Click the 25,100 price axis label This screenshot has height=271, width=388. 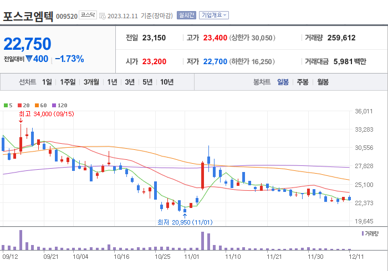point(364,185)
